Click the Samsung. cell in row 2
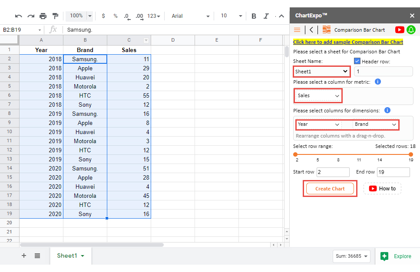 point(85,59)
